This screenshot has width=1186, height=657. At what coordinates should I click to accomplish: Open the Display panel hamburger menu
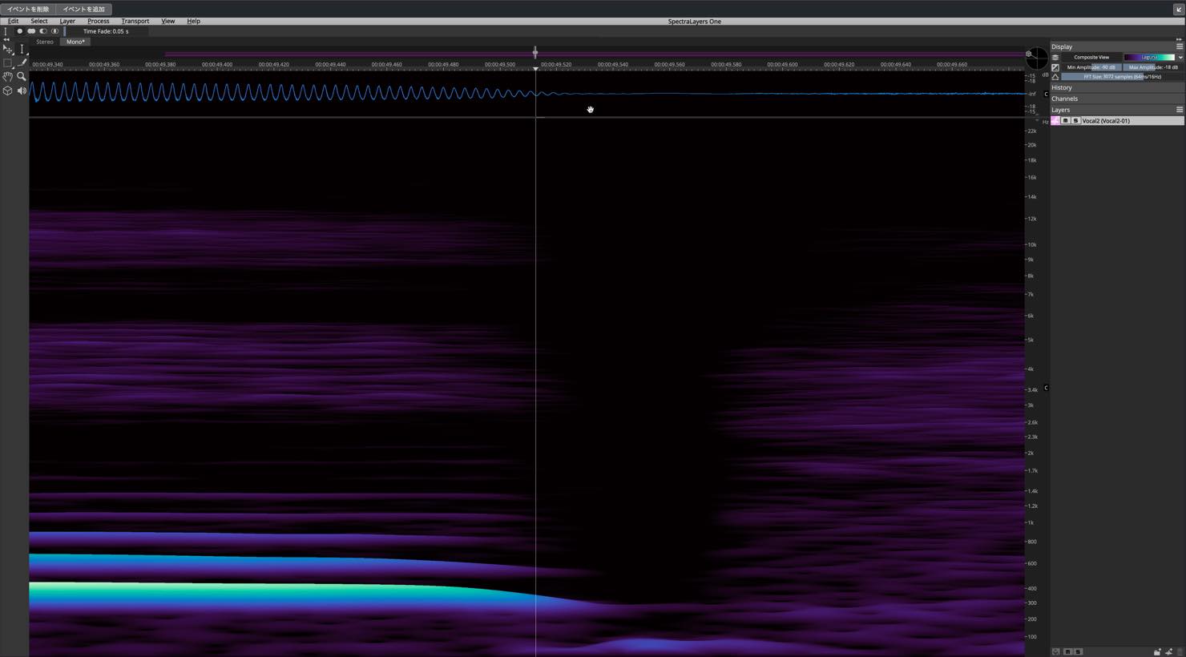[1179, 46]
